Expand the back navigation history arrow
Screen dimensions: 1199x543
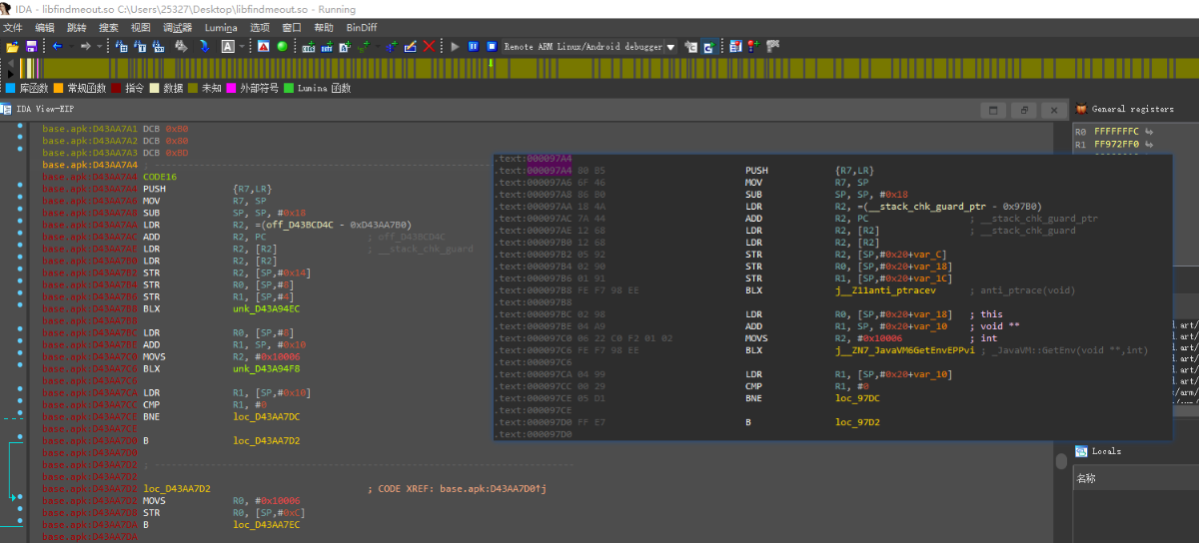70,47
